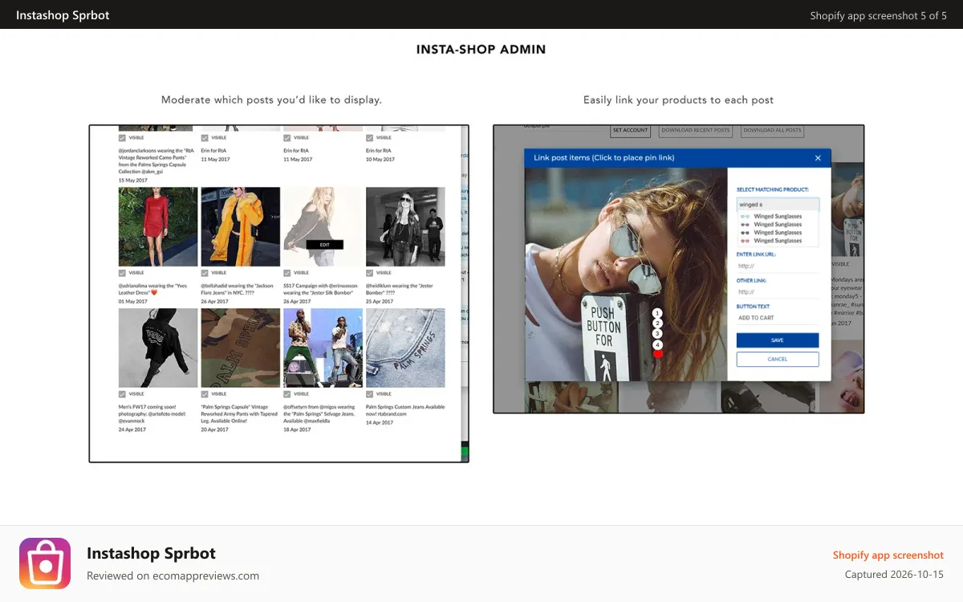Click pin marker number 1 on photo

657,313
